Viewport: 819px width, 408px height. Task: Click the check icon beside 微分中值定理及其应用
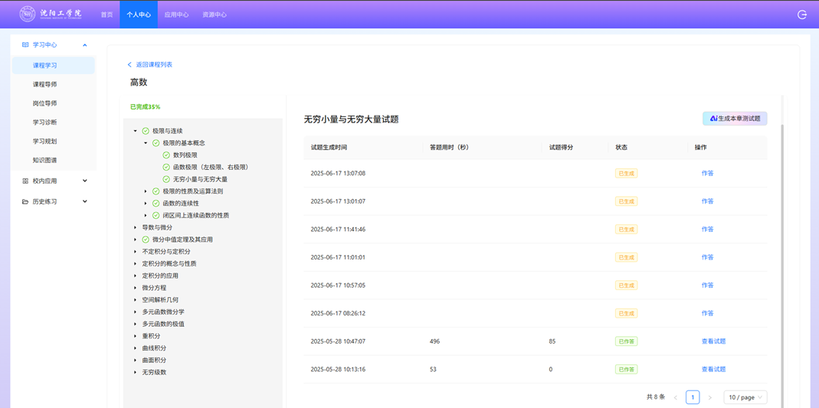point(146,240)
